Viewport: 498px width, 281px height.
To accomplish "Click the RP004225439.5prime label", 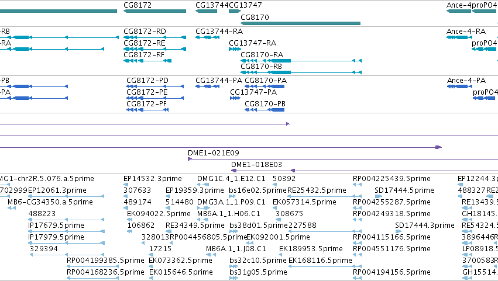I will [x=391, y=179].
